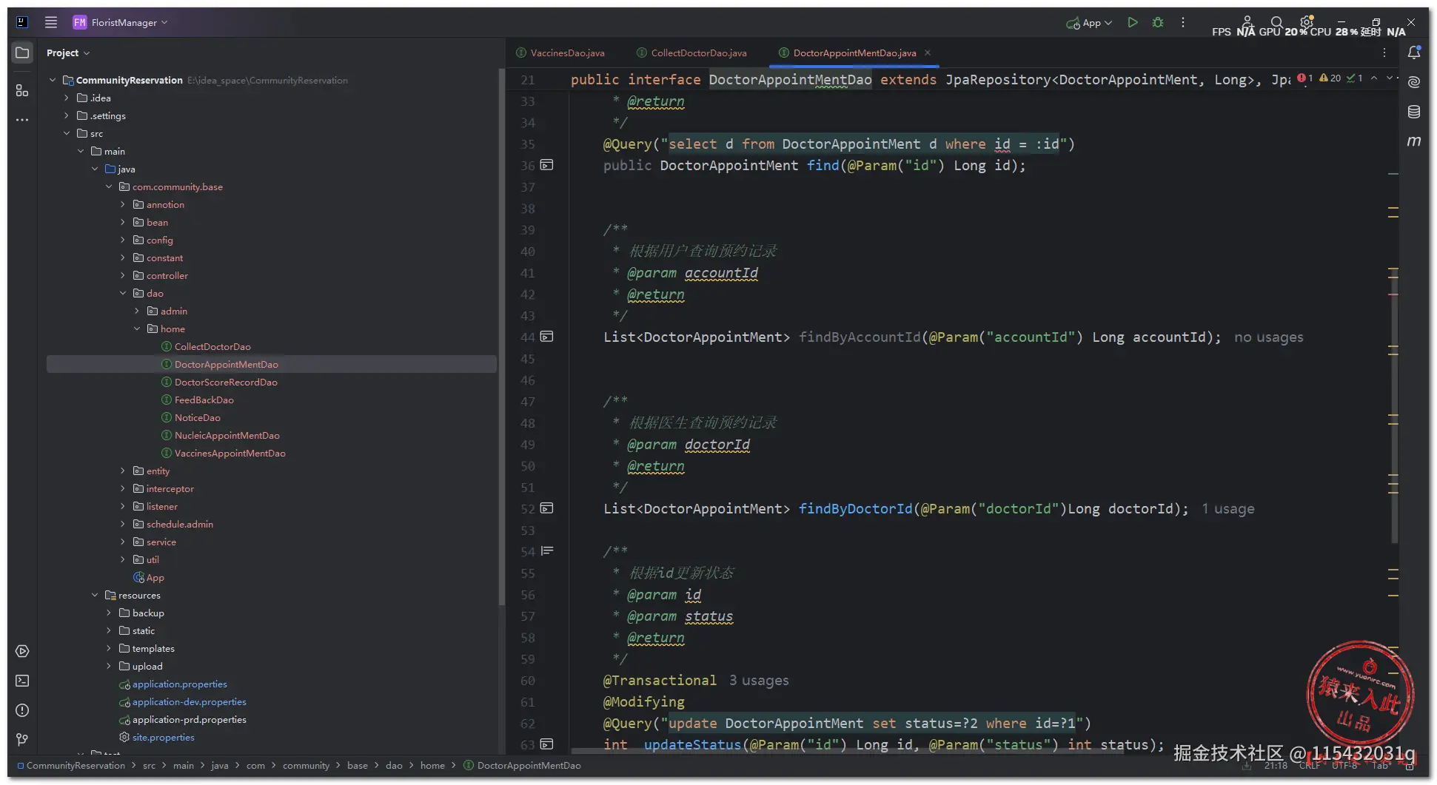
Task: Open the Problems tool window
Action: [22, 710]
